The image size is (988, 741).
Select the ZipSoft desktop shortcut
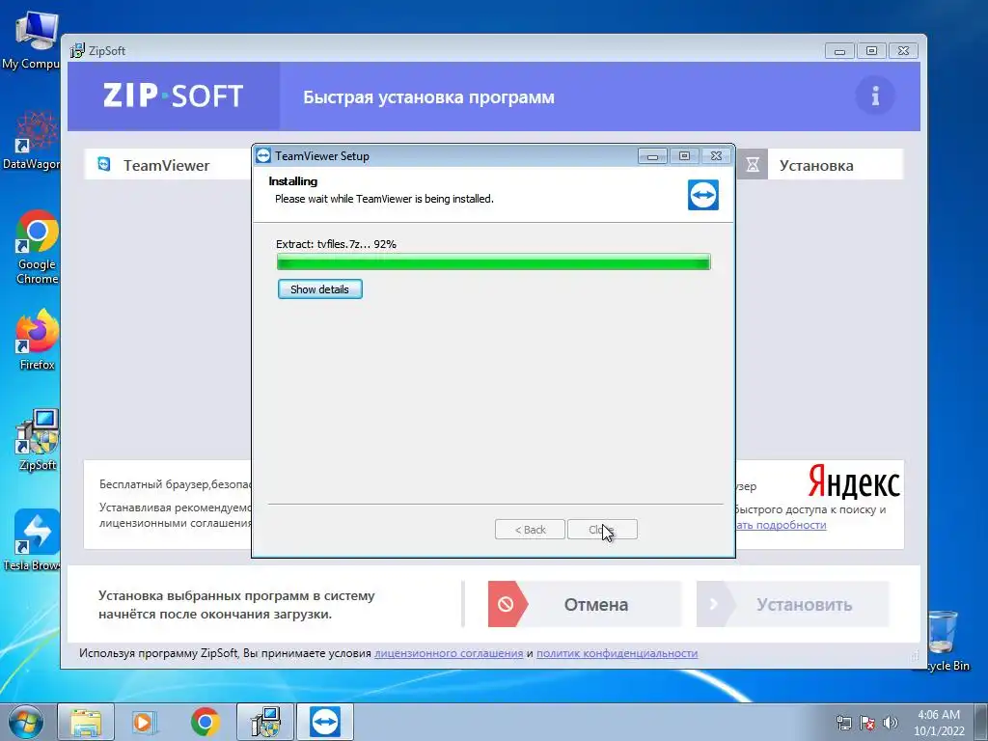click(38, 440)
